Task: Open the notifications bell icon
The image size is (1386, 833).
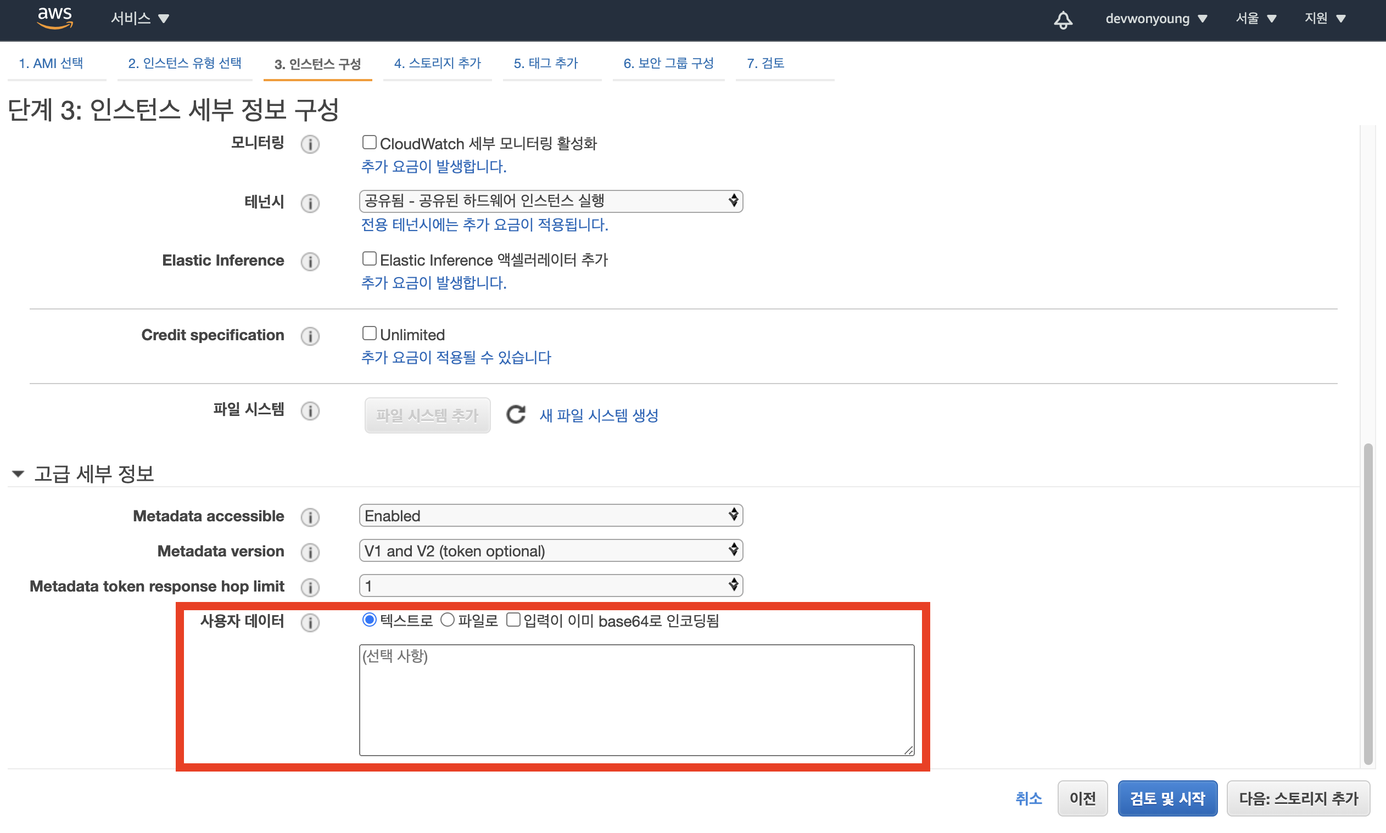Action: click(1063, 20)
